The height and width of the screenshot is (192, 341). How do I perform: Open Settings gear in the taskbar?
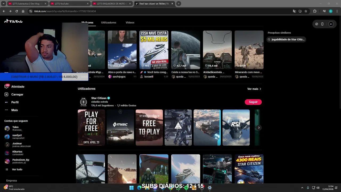tap(210, 188)
